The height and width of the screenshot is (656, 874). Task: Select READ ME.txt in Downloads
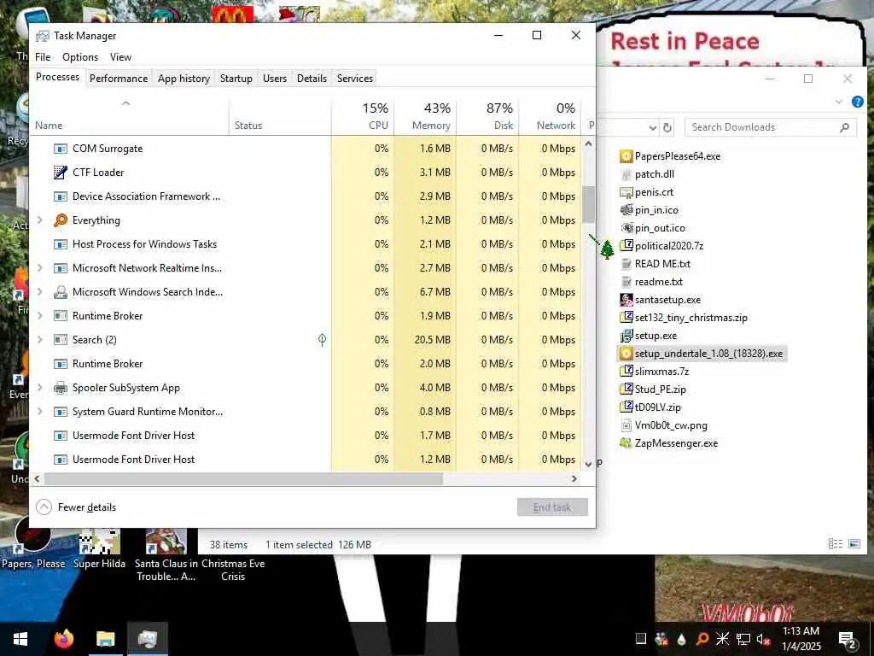click(x=655, y=263)
